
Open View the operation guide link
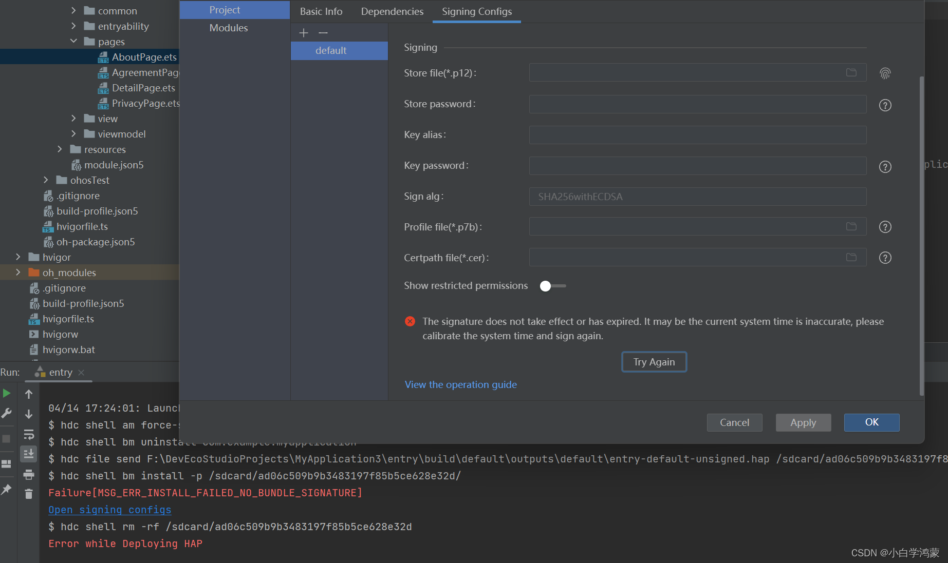460,384
